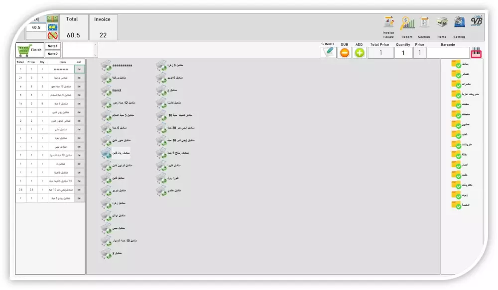This screenshot has width=498, height=290.
Task: Open the Invoice Follow screen
Action: coord(388,27)
